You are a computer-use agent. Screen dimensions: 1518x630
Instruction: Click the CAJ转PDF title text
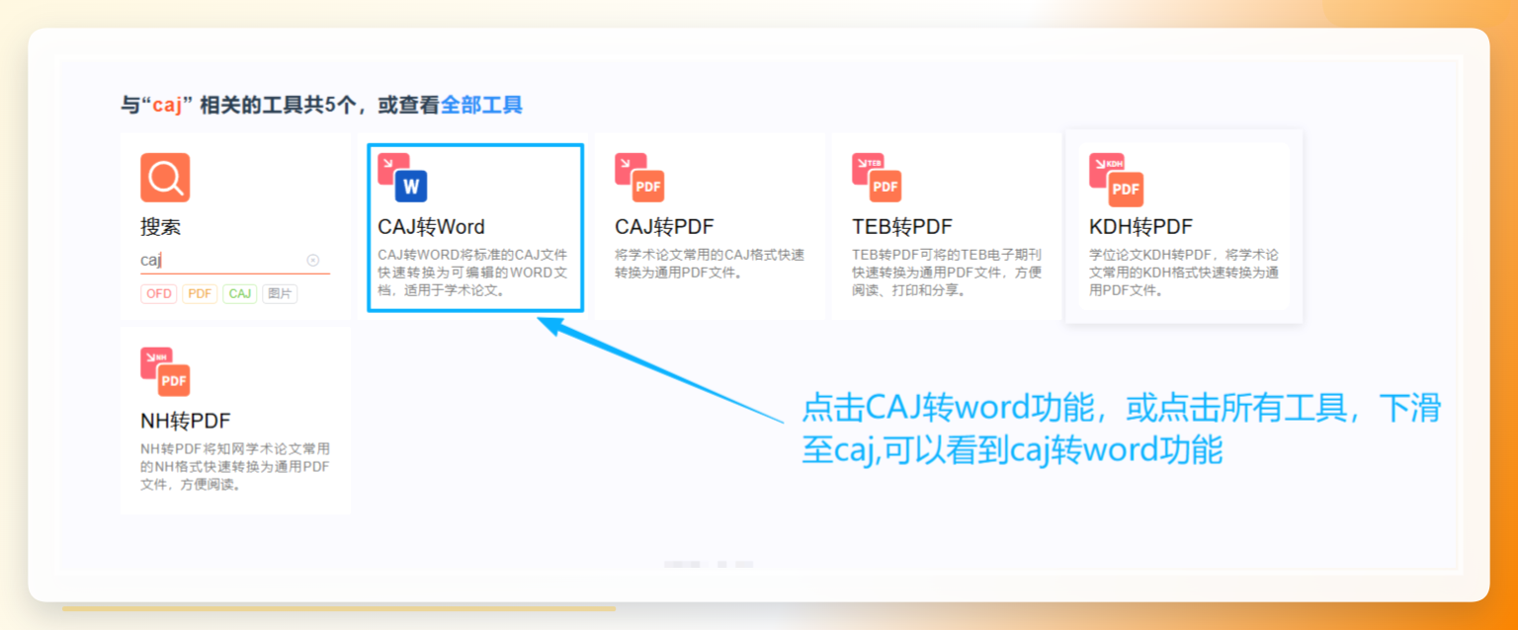tap(664, 227)
